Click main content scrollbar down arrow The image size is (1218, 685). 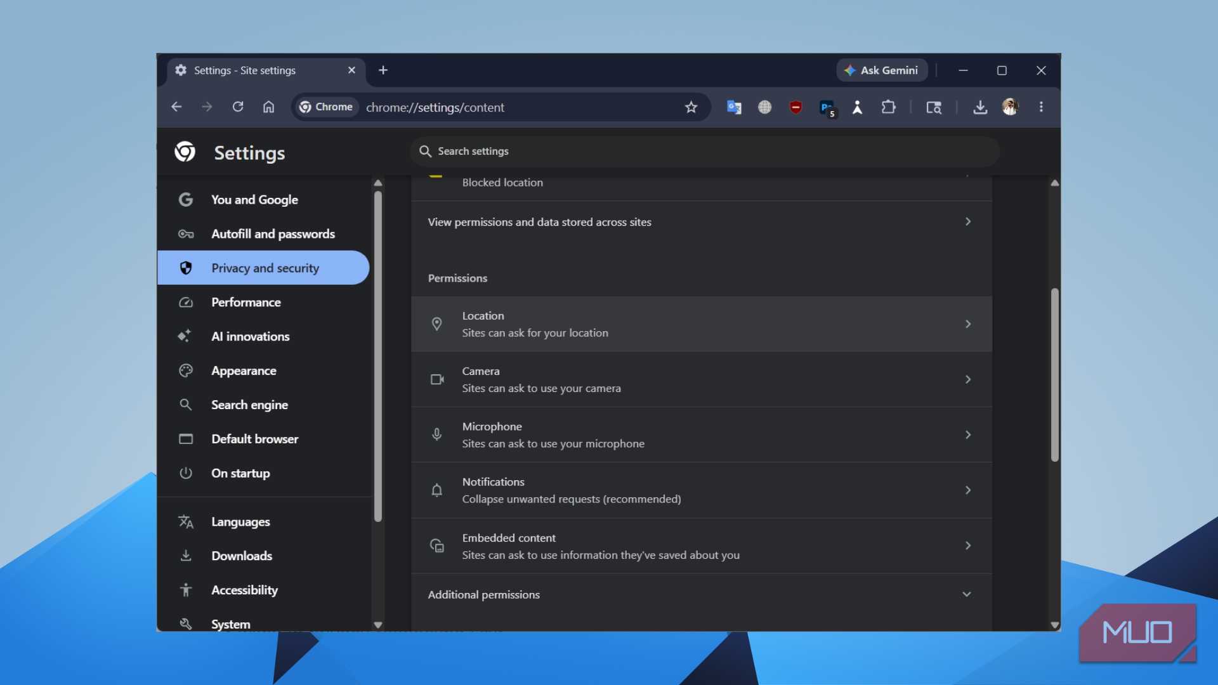click(1054, 625)
